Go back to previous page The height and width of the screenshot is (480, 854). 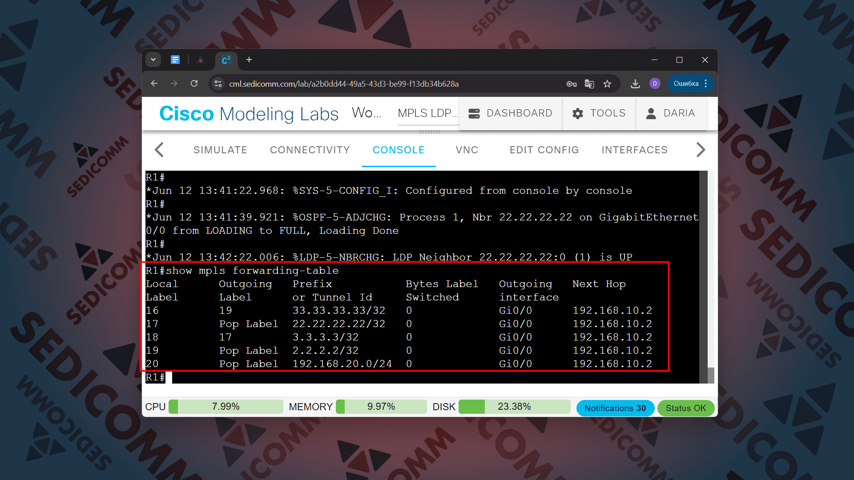click(154, 84)
